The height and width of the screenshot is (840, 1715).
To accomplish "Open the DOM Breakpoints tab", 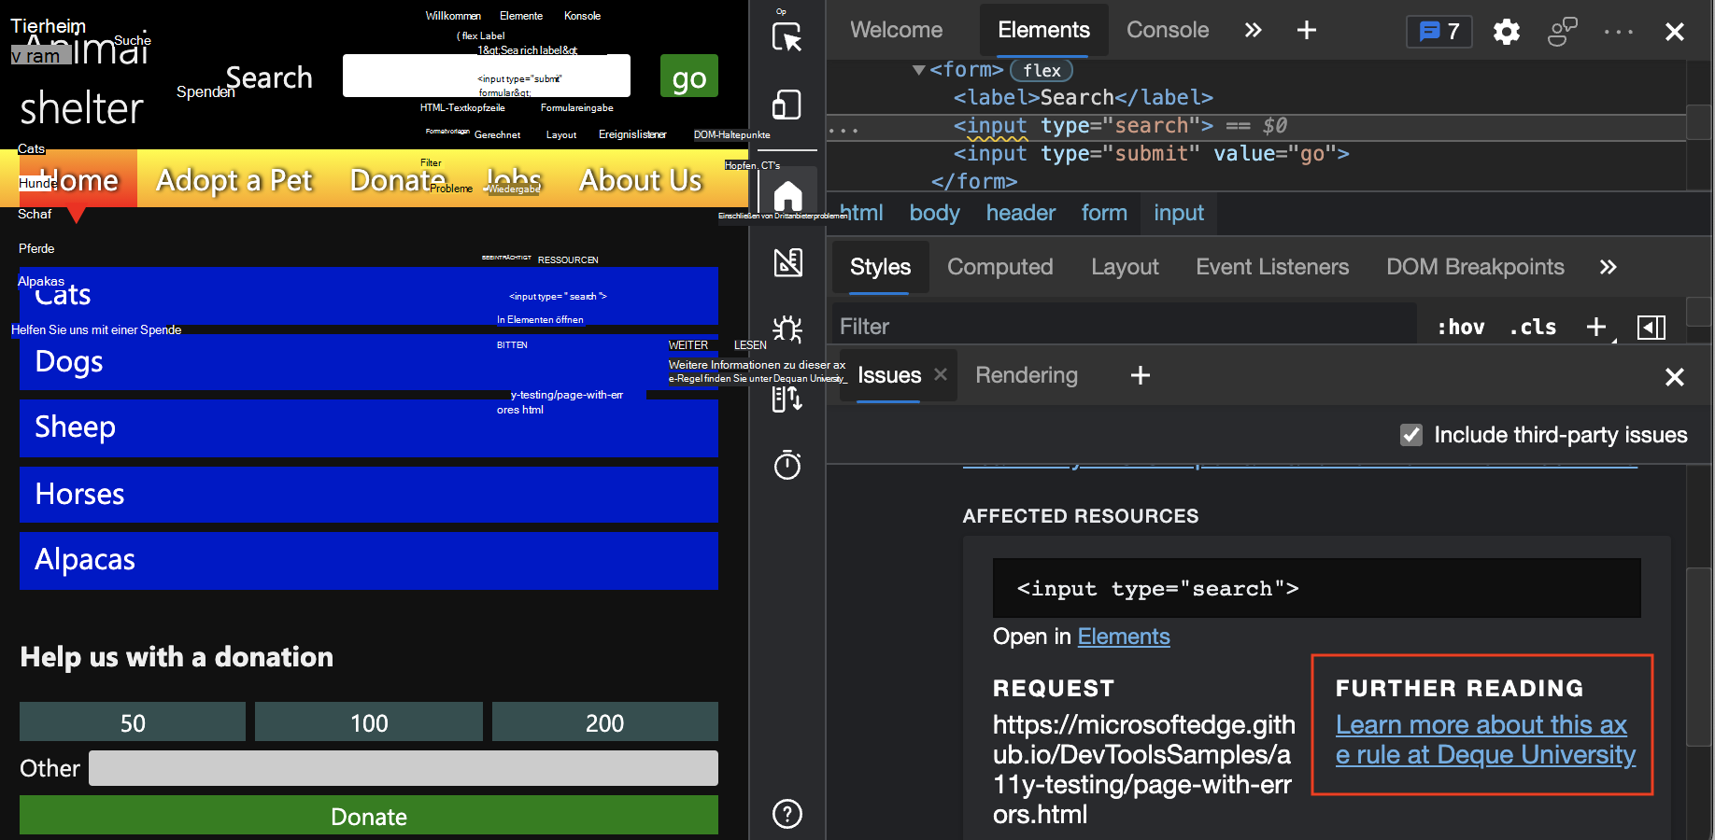I will pos(1475,267).
